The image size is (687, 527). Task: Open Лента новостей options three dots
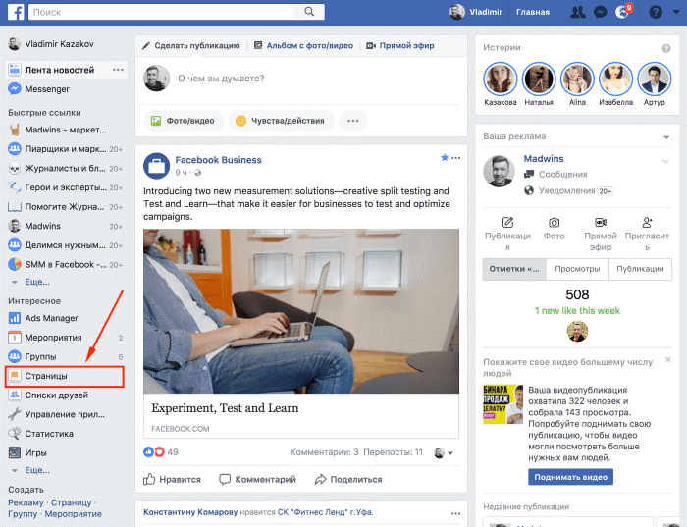[118, 70]
